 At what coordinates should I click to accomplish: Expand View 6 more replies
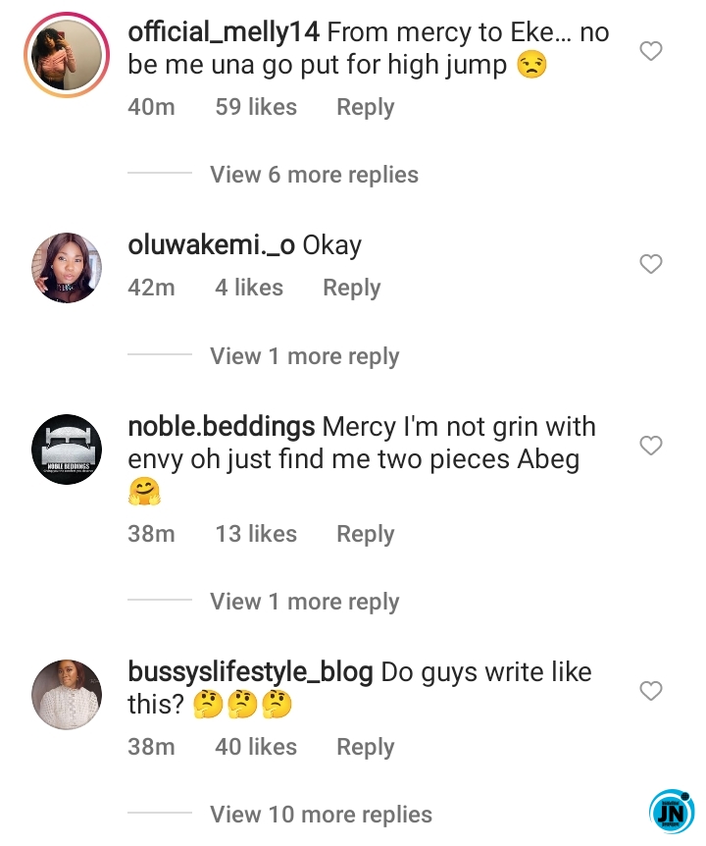point(314,175)
